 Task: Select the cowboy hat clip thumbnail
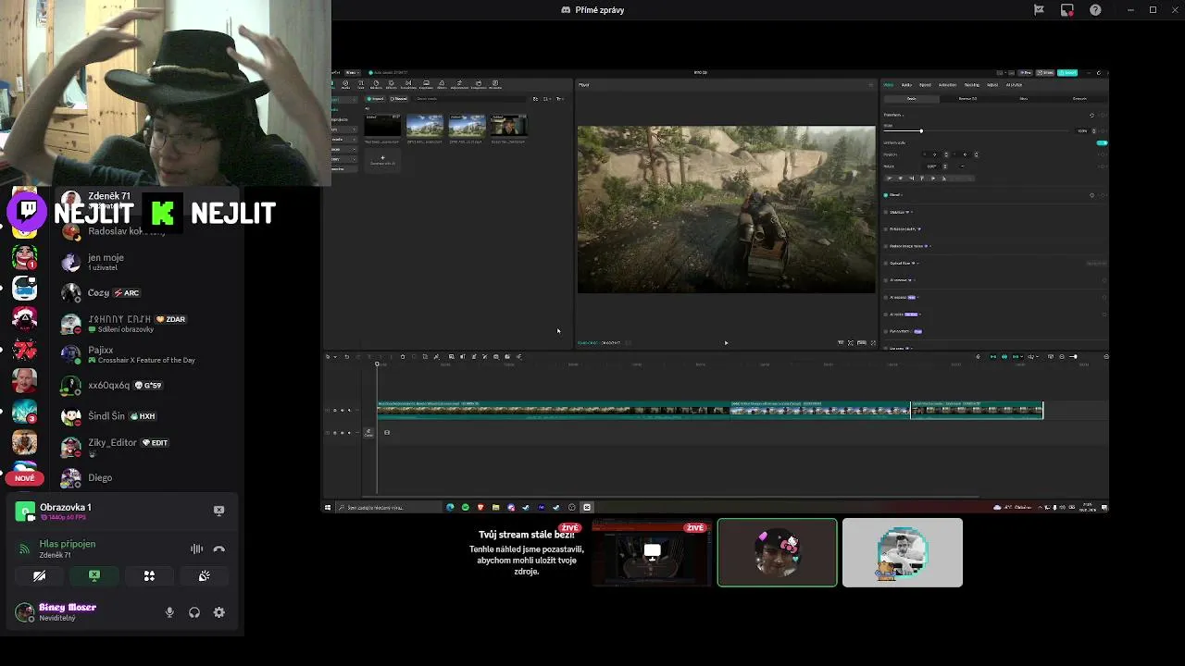tap(509, 126)
